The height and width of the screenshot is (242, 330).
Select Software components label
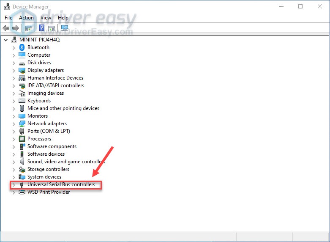pyautogui.click(x=52, y=146)
